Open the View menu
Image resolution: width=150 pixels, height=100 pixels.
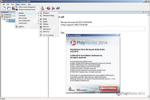coord(12,4)
